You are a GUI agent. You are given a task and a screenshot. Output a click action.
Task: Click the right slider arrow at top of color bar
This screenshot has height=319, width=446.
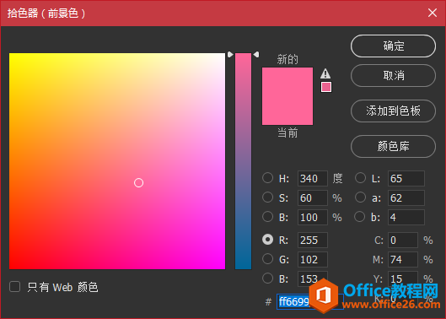[x=256, y=54]
